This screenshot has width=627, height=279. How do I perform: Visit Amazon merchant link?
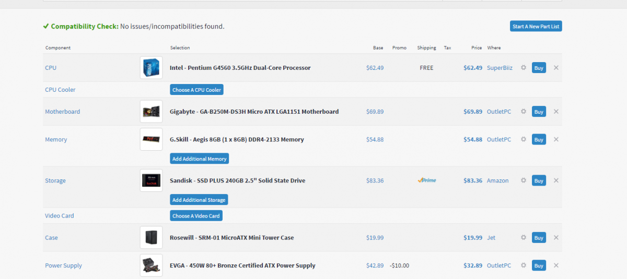[x=497, y=180]
